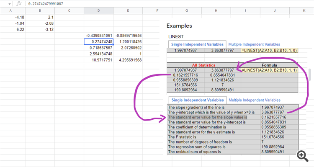Open the lower Multiple Independent Variables tab
The width and height of the screenshot is (314, 167).
tap(255, 100)
